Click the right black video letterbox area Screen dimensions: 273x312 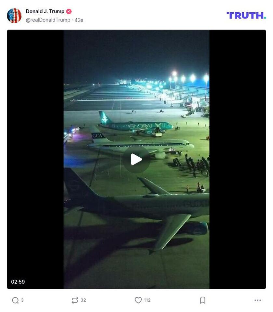(x=238, y=159)
